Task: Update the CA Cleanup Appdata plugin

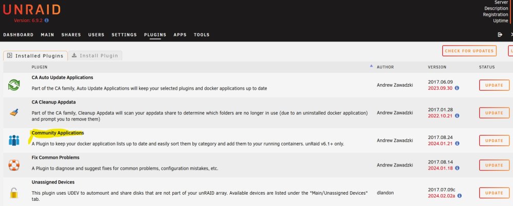Action: pos(494,113)
